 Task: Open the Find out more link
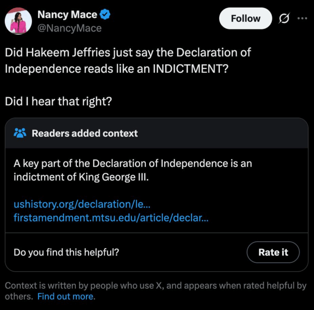click(x=65, y=296)
